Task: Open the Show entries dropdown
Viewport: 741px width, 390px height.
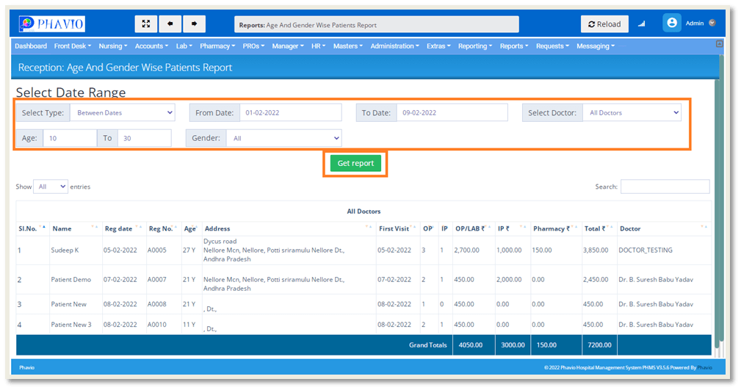Action: click(x=51, y=187)
